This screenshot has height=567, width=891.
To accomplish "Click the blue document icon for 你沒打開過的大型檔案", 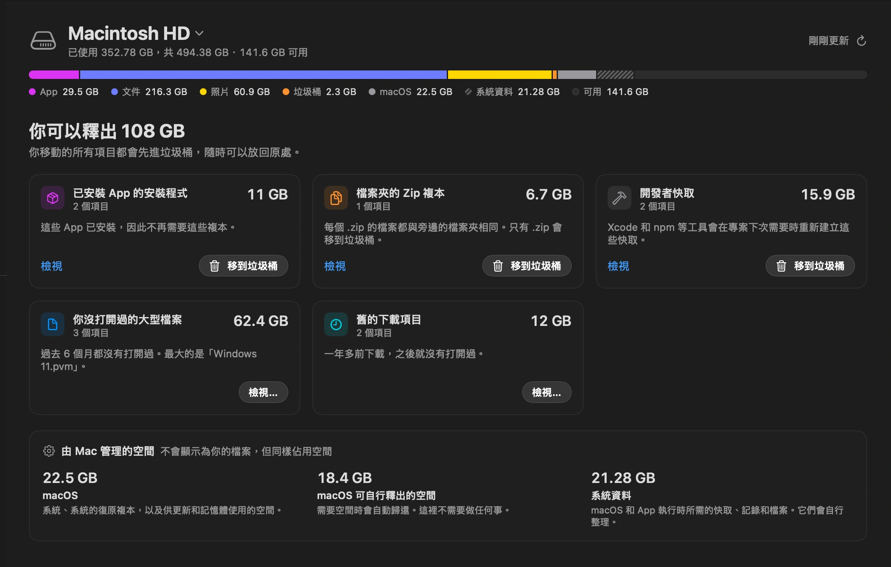I will pyautogui.click(x=53, y=324).
